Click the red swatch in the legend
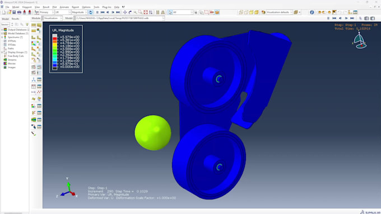Screen dimensions: 381x214 55,39
